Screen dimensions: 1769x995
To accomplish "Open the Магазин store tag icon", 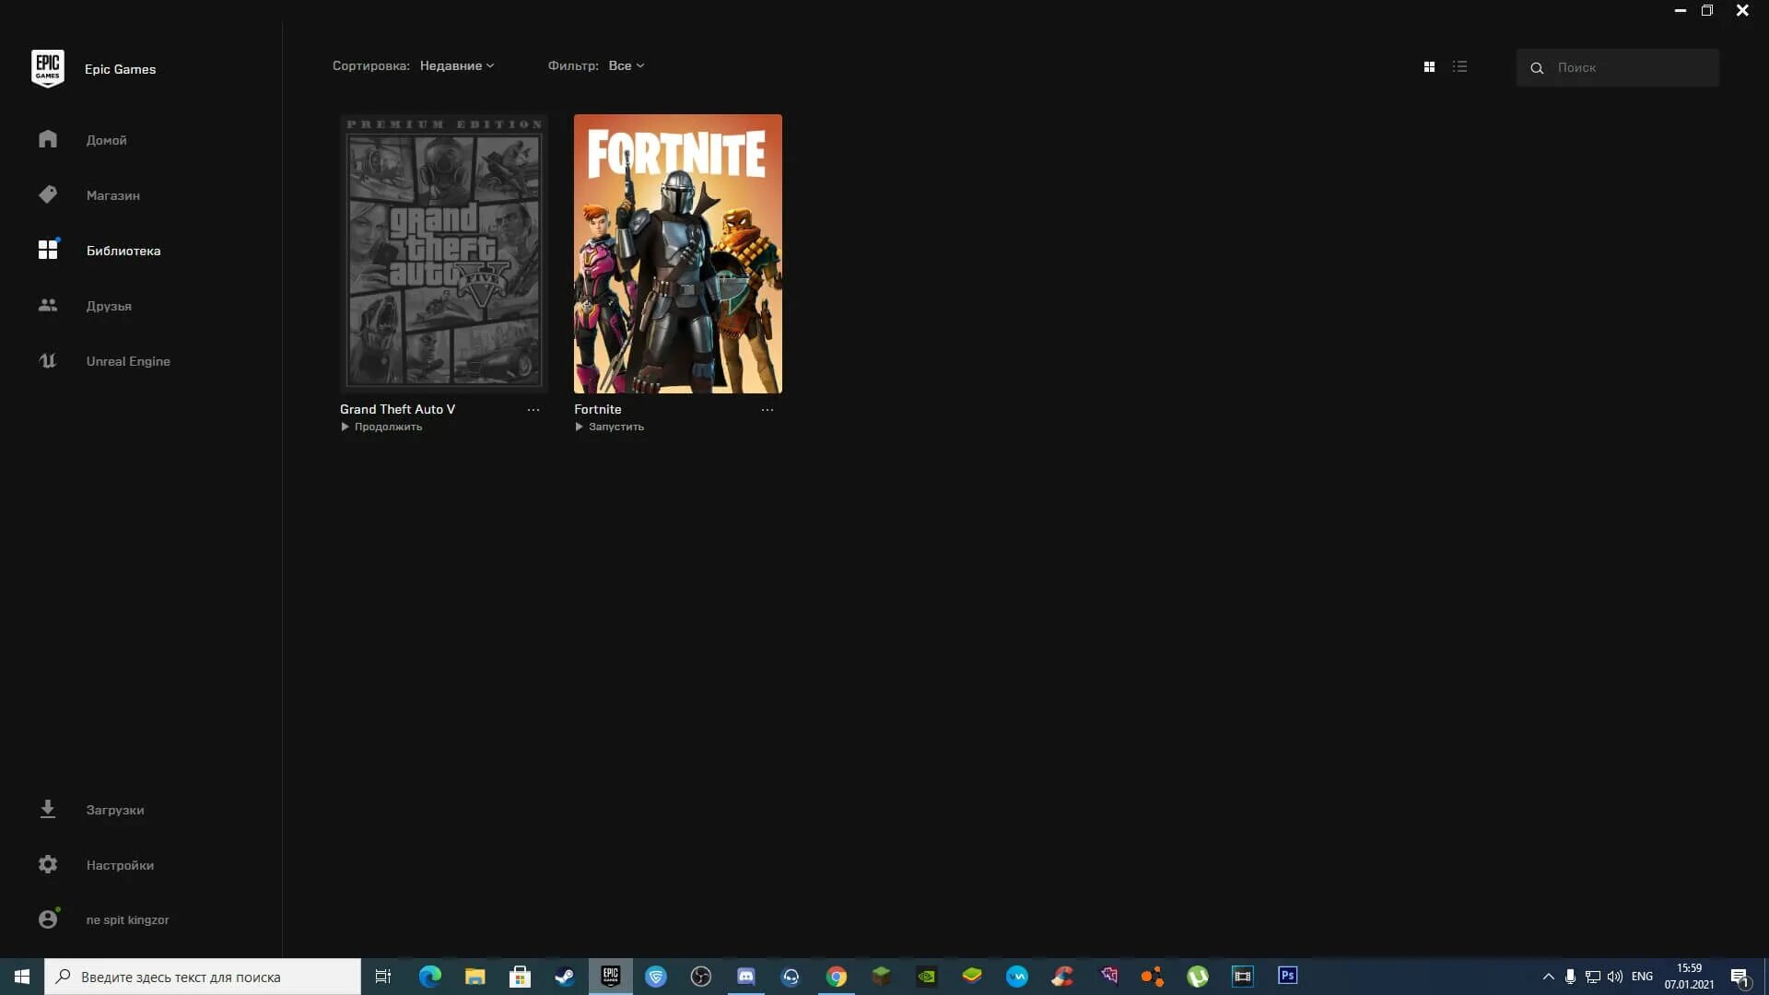I will (x=48, y=194).
